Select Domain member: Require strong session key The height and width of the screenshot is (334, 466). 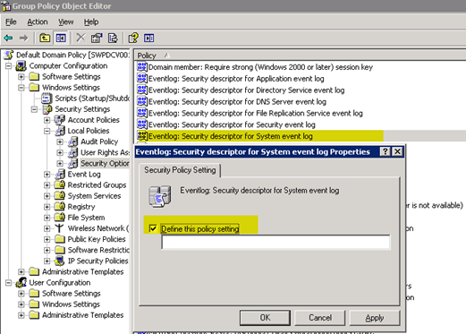pyautogui.click(x=260, y=67)
